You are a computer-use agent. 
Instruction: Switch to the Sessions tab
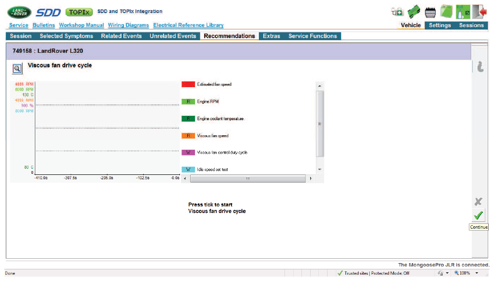471,25
